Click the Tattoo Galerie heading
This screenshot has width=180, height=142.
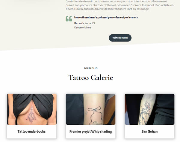pos(91,77)
